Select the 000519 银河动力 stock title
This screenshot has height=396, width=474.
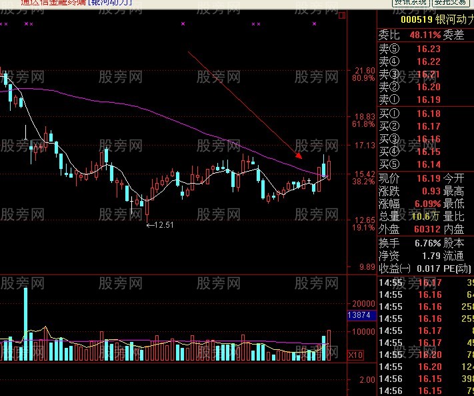(437, 19)
